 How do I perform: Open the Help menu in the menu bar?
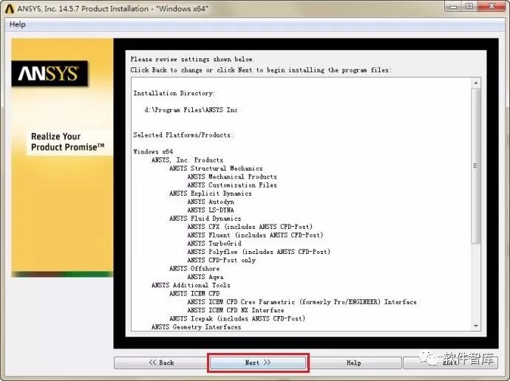click(x=17, y=24)
